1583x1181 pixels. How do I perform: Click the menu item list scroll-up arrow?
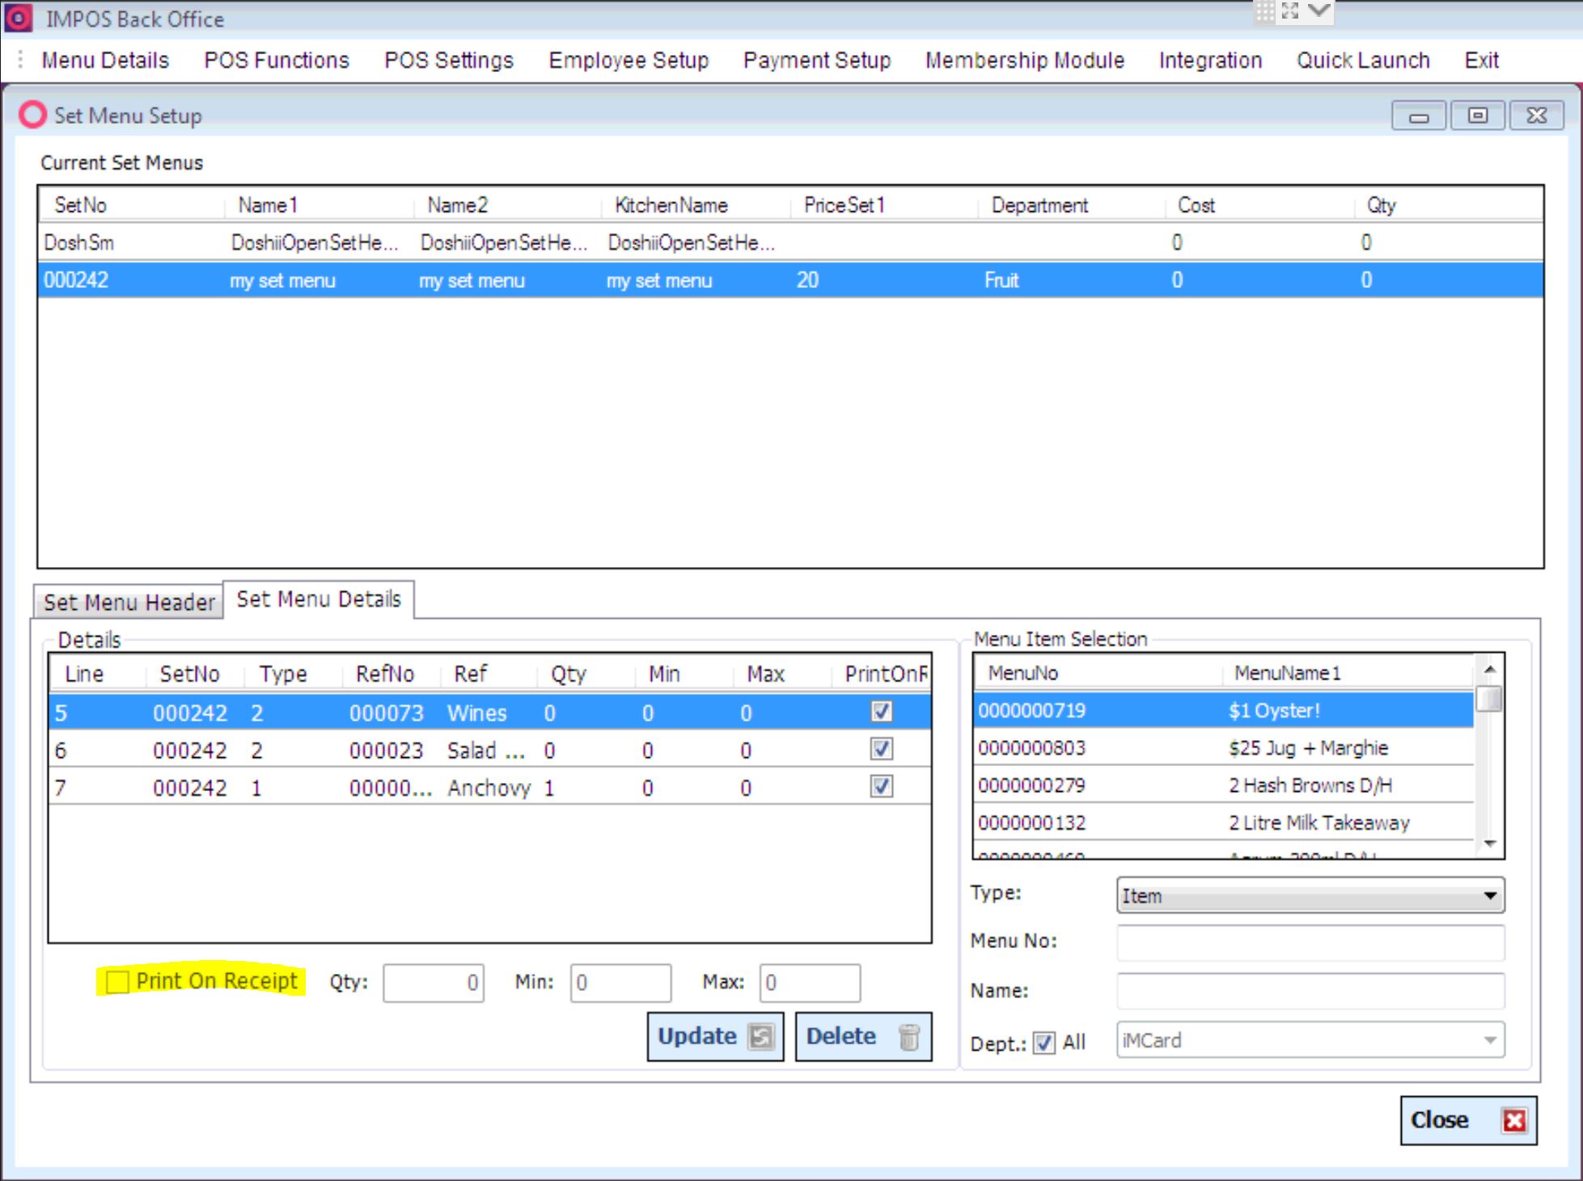1489,669
